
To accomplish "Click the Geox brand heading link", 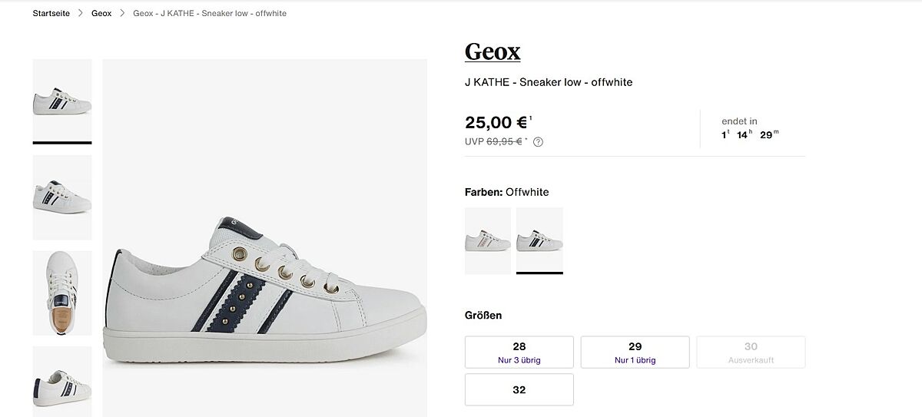I will click(x=493, y=51).
